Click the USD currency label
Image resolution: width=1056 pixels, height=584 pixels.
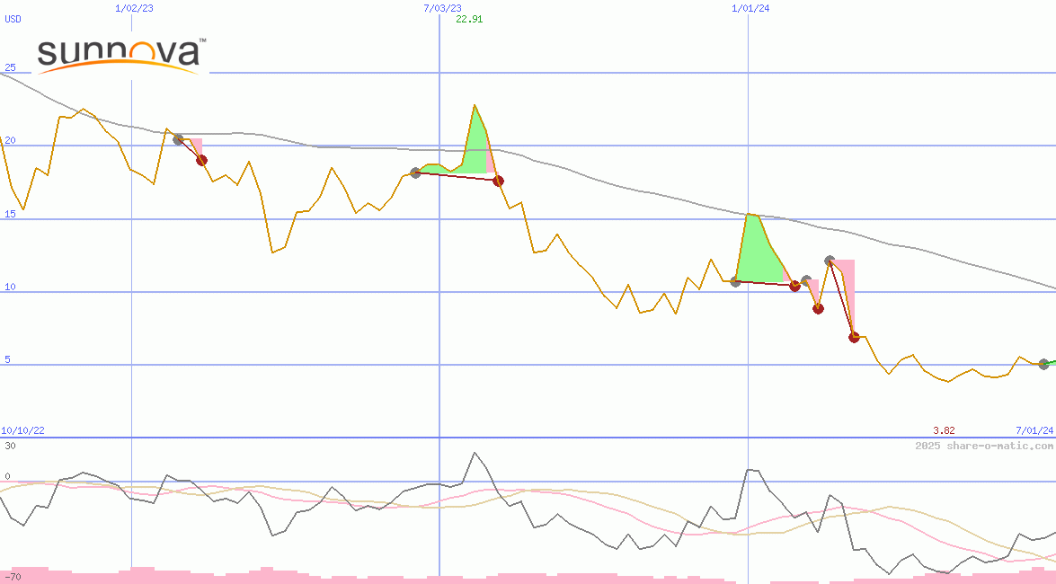point(13,19)
